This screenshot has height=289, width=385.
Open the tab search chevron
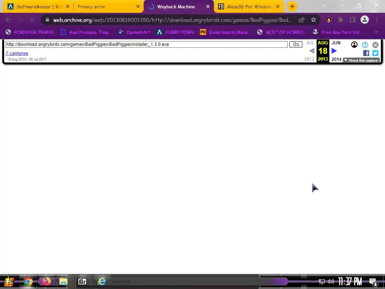[x=324, y=5]
